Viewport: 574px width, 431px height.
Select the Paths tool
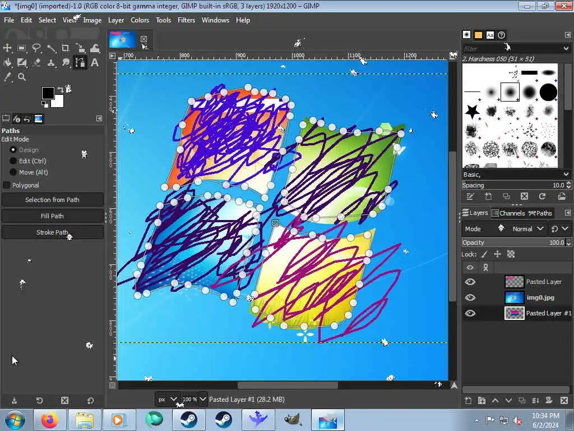pos(80,63)
